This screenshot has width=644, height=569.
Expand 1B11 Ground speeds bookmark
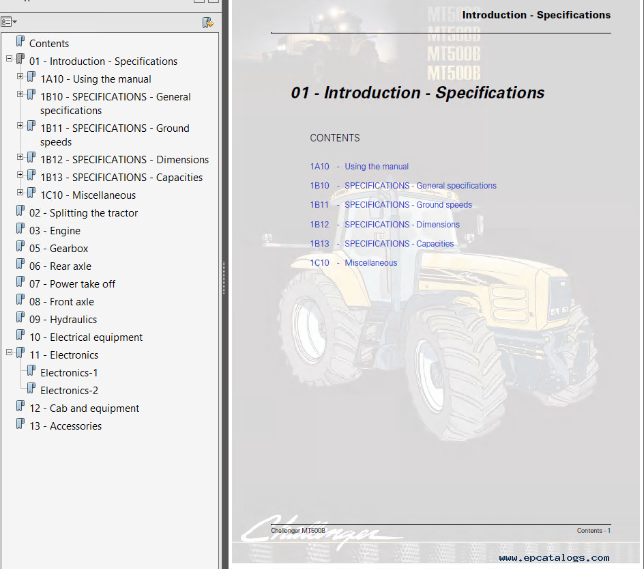20,126
